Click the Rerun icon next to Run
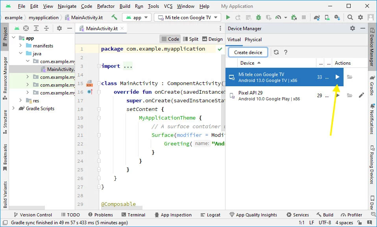 pyautogui.click(x=238, y=17)
